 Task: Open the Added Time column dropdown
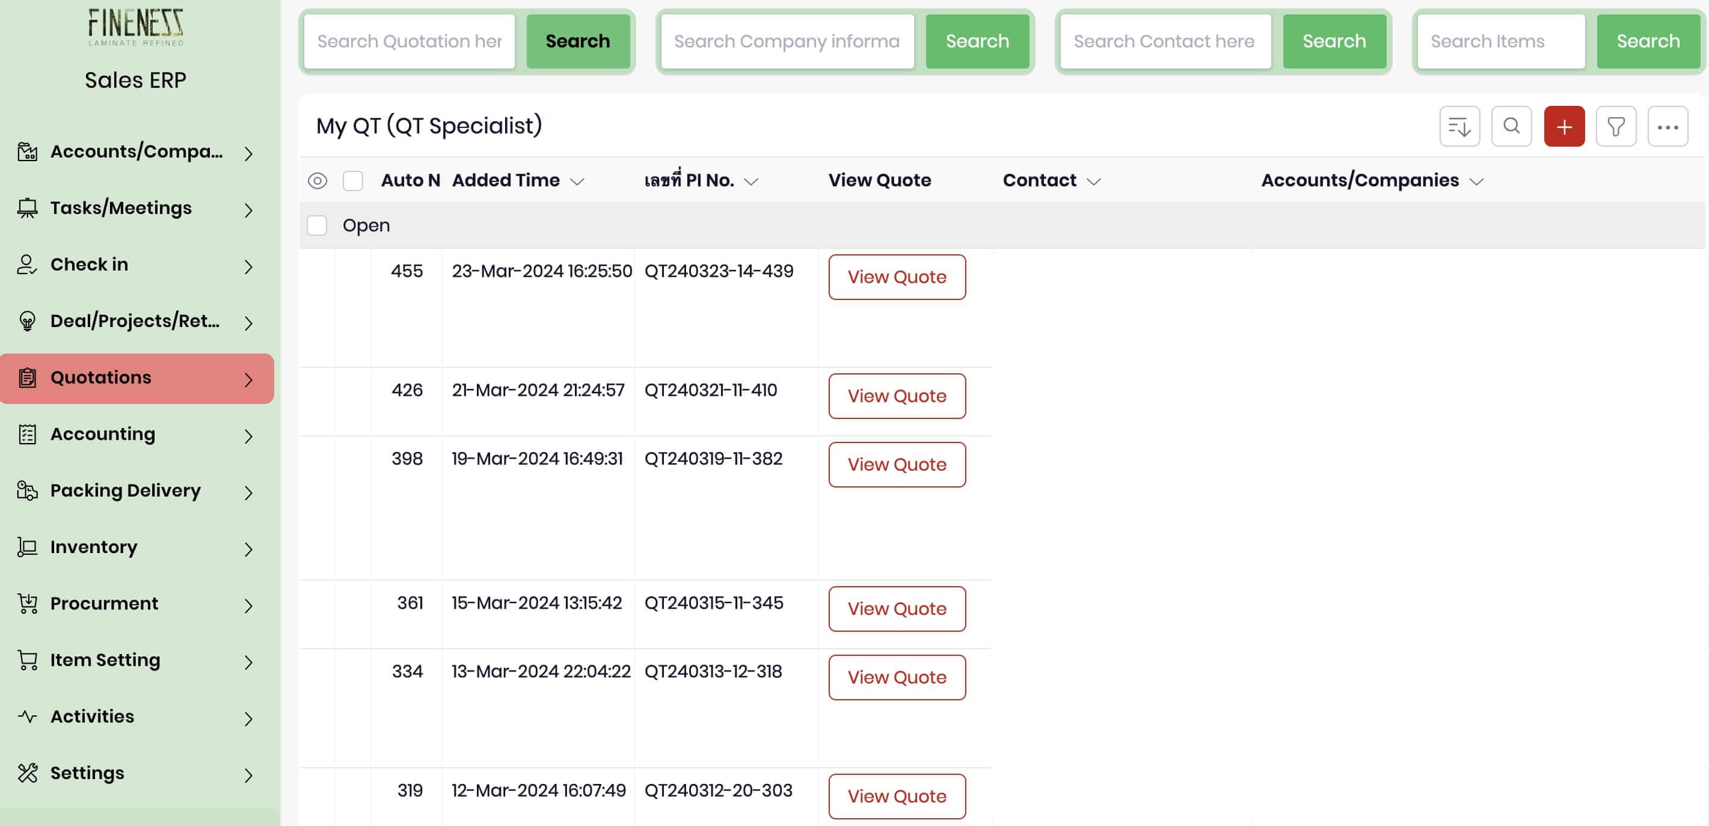point(577,181)
